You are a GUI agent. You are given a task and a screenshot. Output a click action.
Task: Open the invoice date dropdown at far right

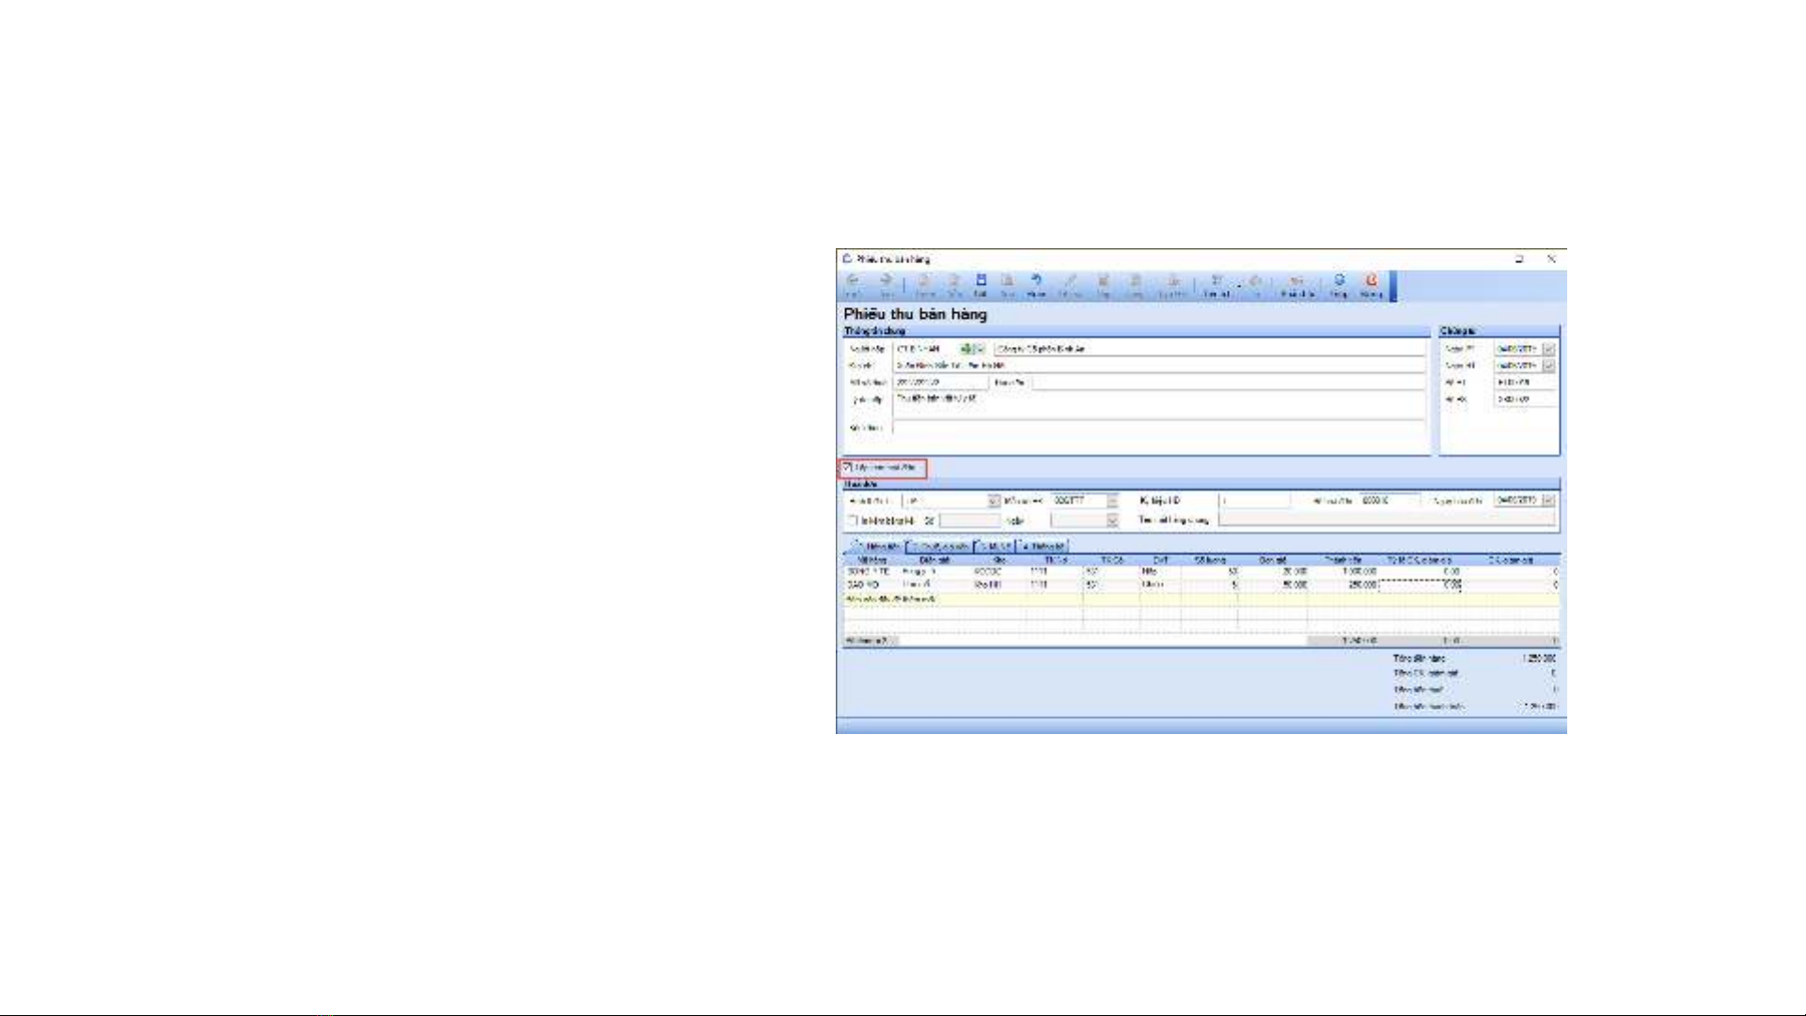(1548, 501)
